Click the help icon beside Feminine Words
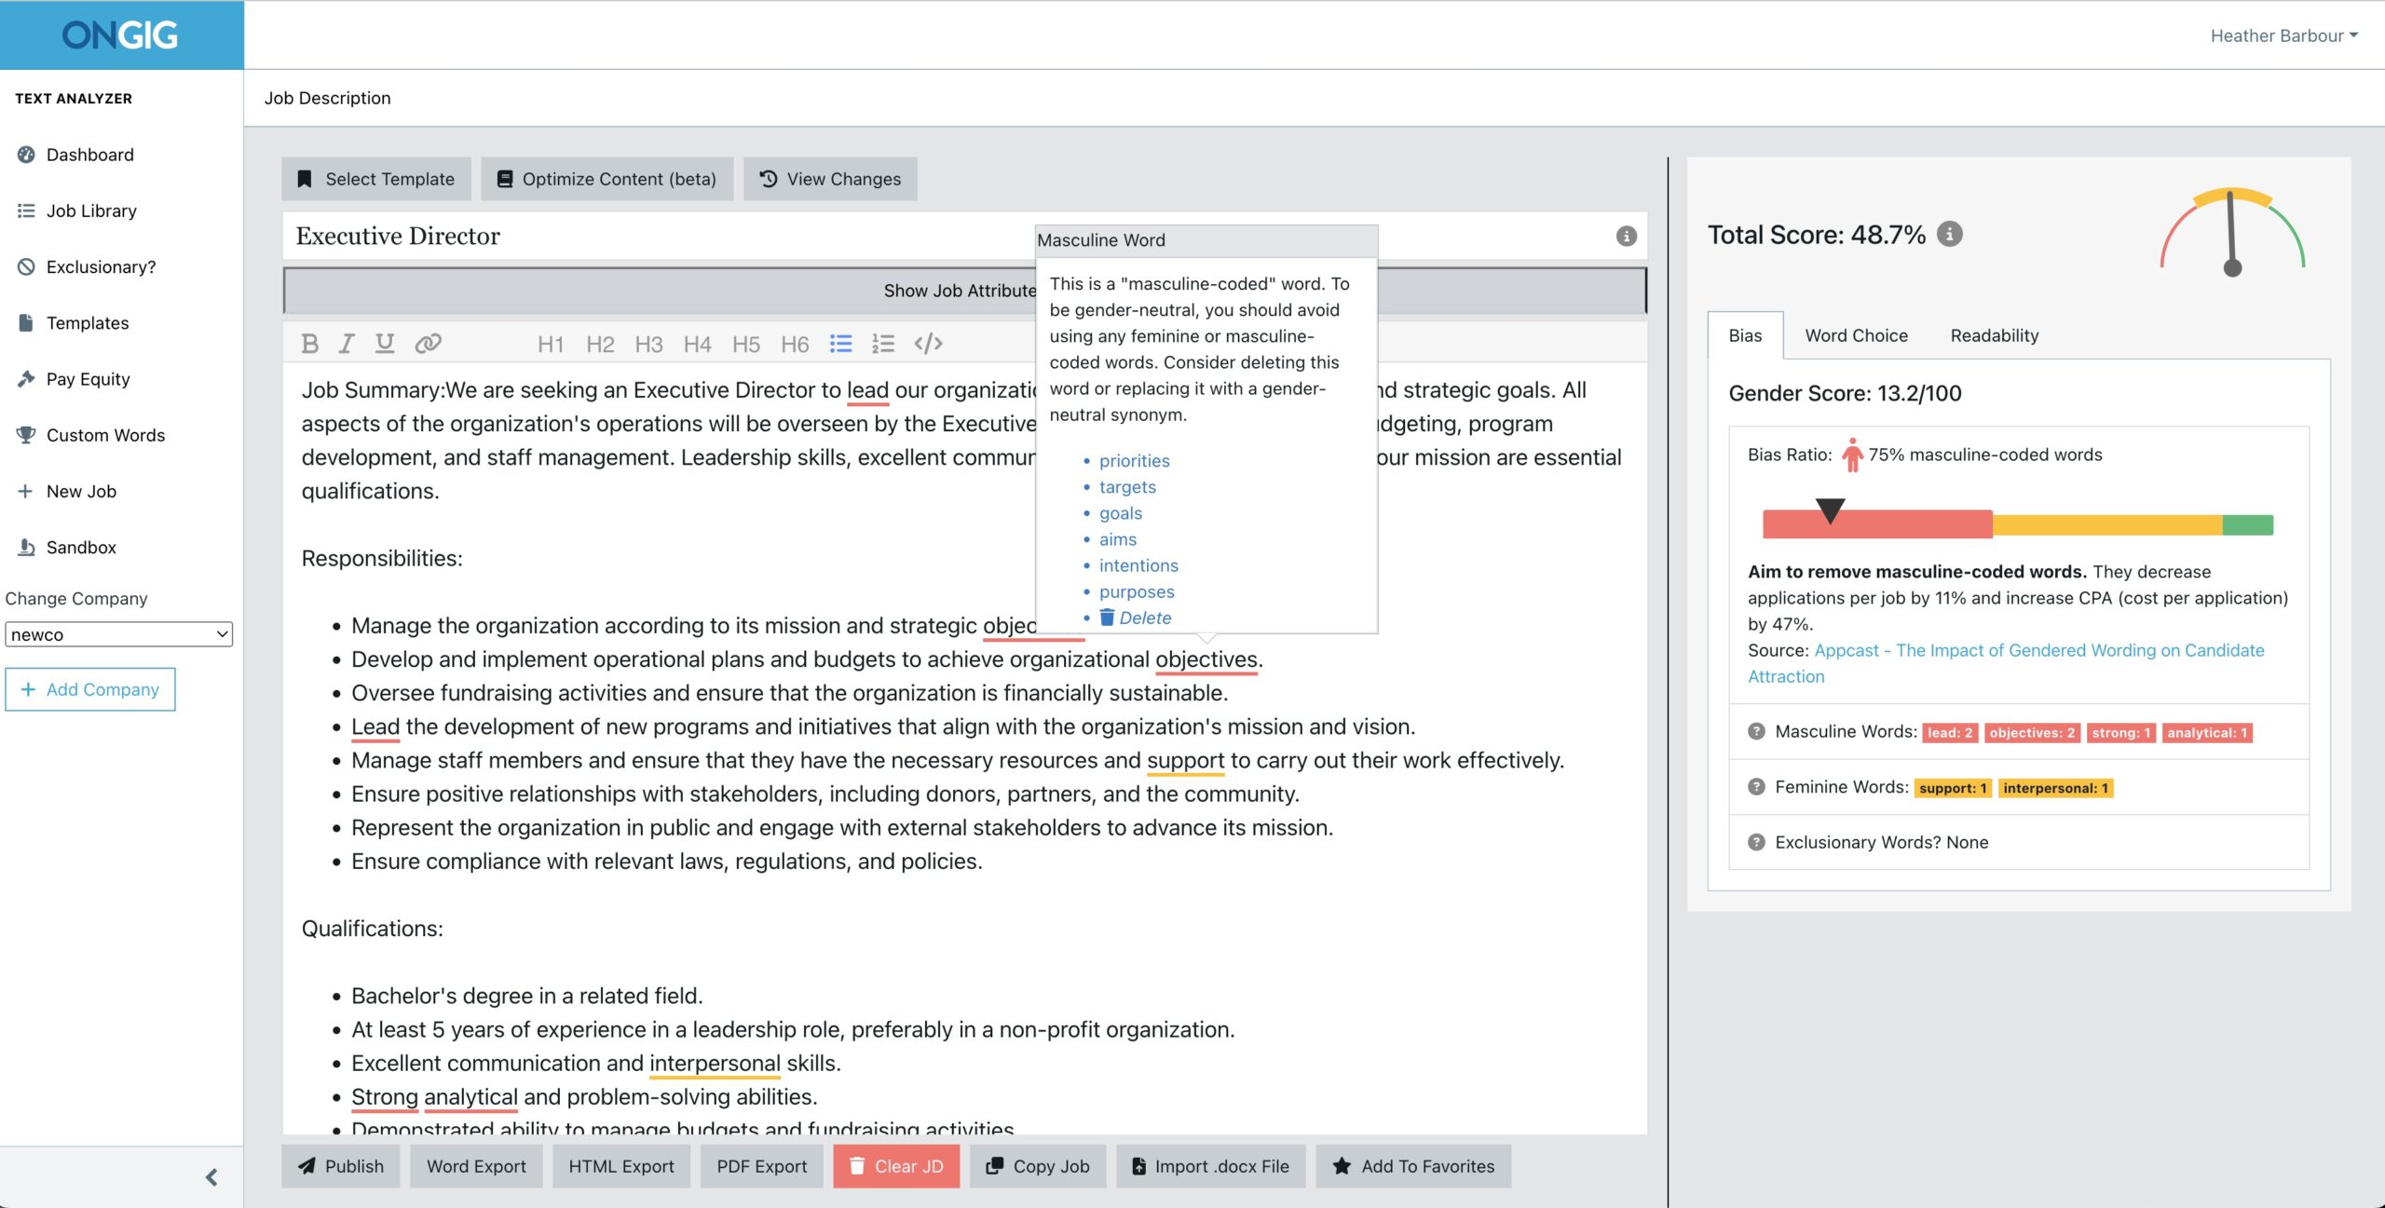2385x1208 pixels. coord(1756,787)
